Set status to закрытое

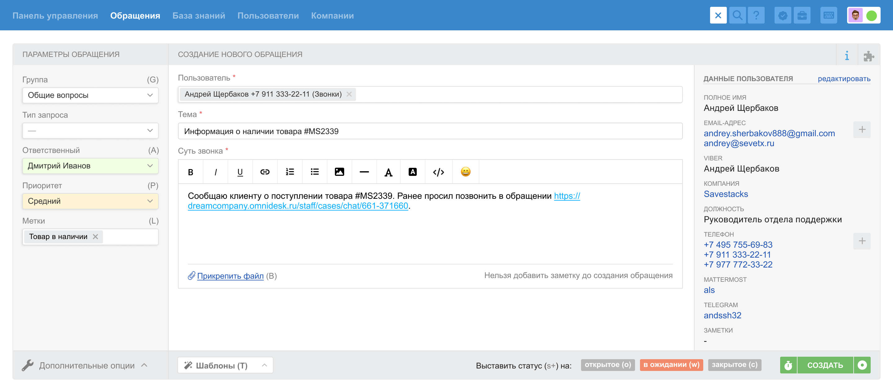click(734, 365)
